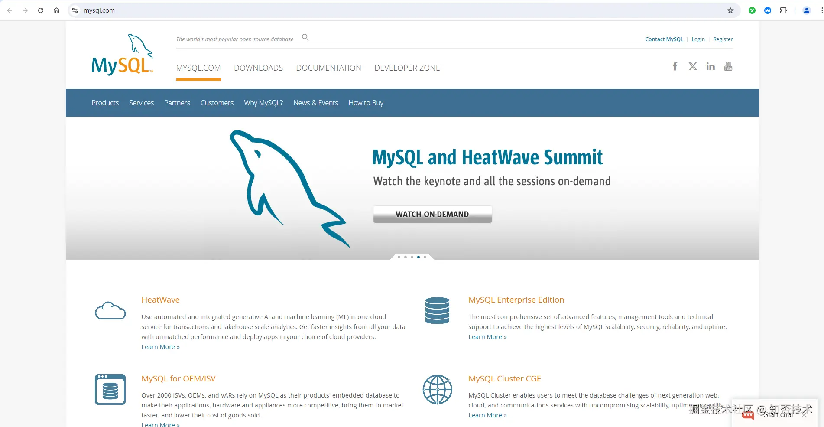The height and width of the screenshot is (427, 824).
Task: Click the Register link
Action: click(x=723, y=39)
